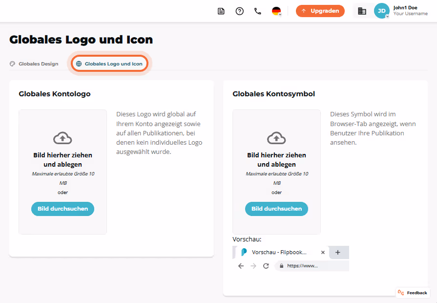Click the back arrow in preview browser

241,266
